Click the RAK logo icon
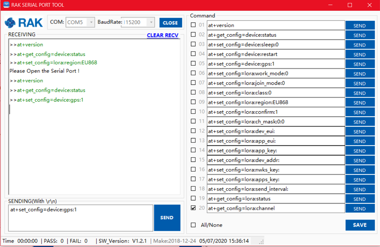The width and height of the screenshot is (380, 247). [x=10, y=23]
